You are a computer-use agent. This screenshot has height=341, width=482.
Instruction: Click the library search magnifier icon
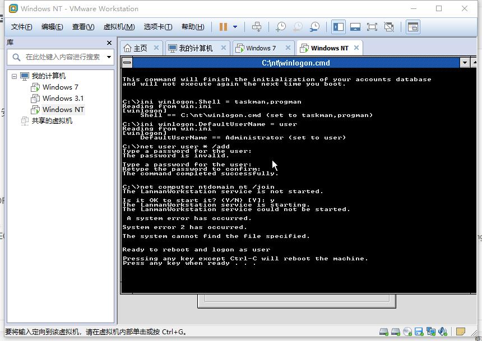pos(16,57)
